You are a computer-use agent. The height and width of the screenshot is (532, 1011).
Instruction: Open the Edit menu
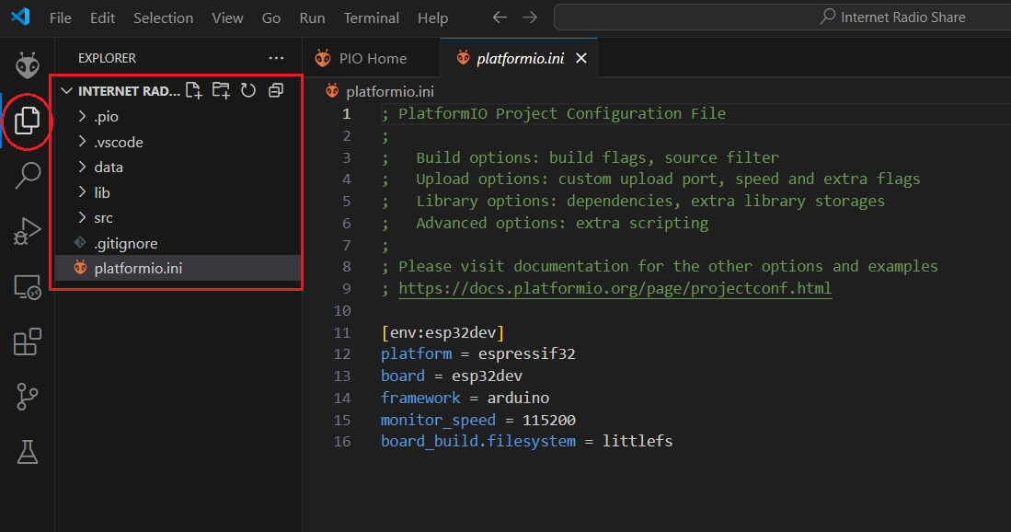pyautogui.click(x=102, y=18)
